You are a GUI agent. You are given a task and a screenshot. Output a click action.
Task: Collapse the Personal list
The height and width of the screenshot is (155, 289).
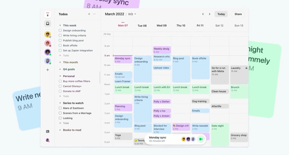tap(60, 76)
